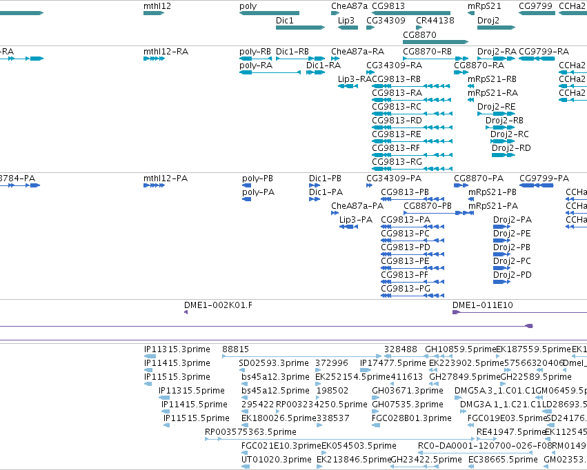This screenshot has width=587, height=470.
Task: Click the Lip3 gene label
Action: tap(346, 21)
